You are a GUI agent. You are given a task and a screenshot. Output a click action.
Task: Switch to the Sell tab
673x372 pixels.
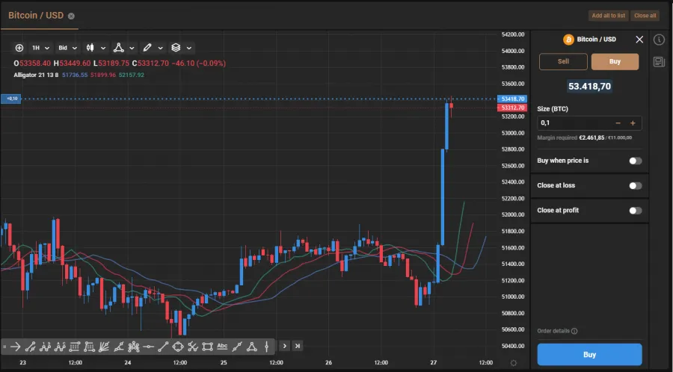tap(563, 61)
